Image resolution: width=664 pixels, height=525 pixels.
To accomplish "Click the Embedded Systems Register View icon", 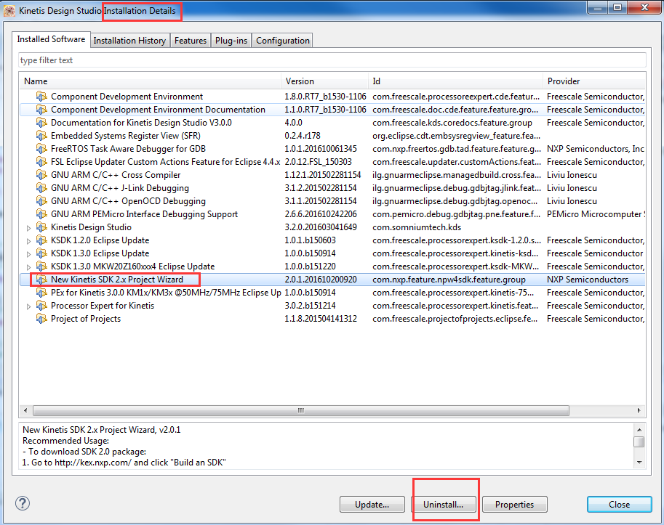I will tap(41, 136).
